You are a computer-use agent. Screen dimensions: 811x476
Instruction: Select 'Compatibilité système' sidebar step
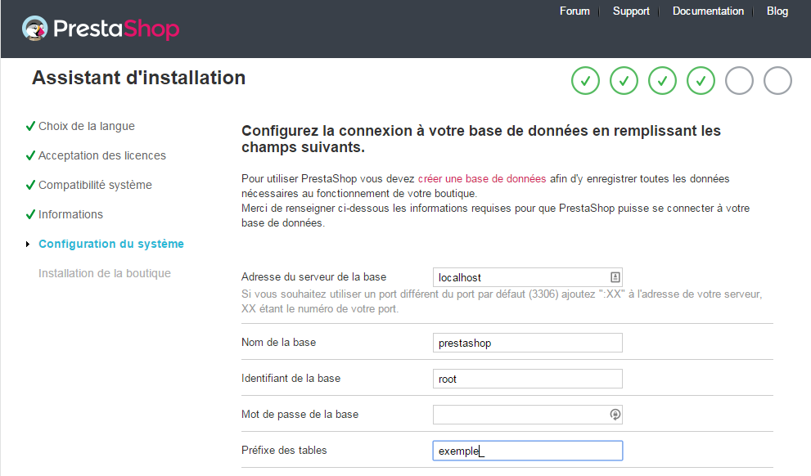(x=95, y=185)
